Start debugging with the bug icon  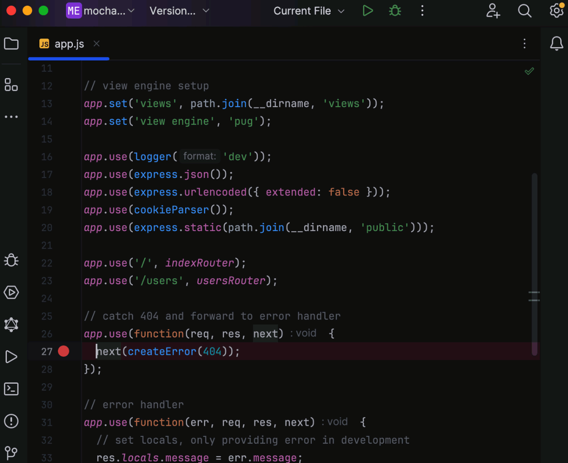pos(395,11)
